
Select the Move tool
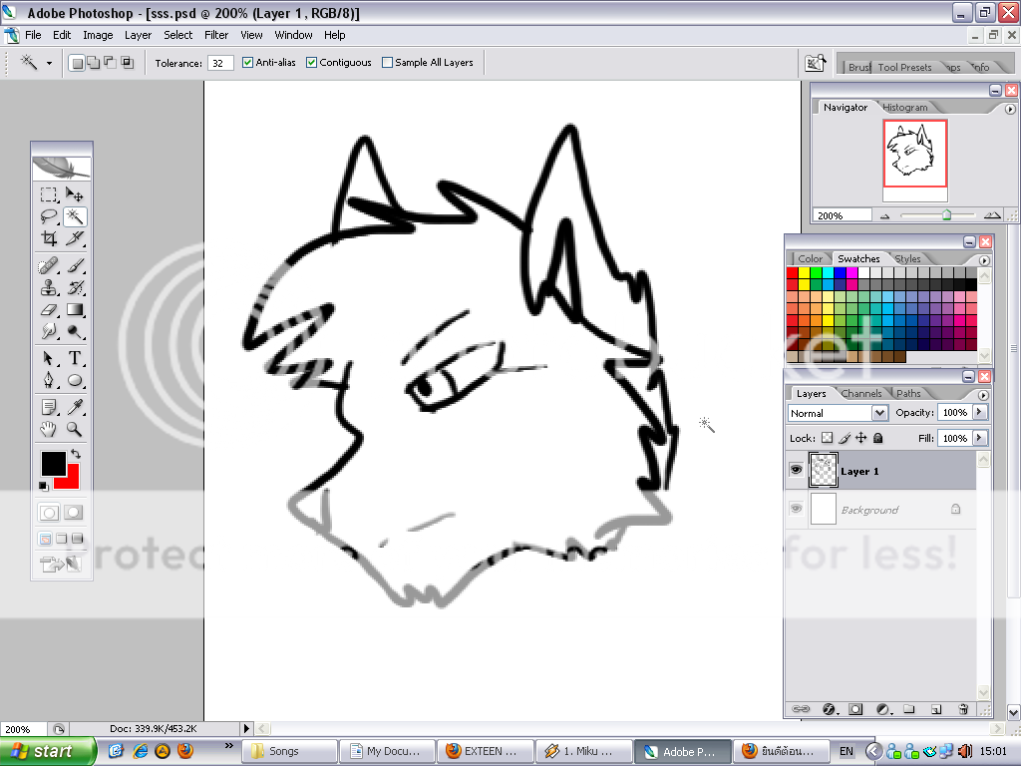[x=74, y=194]
